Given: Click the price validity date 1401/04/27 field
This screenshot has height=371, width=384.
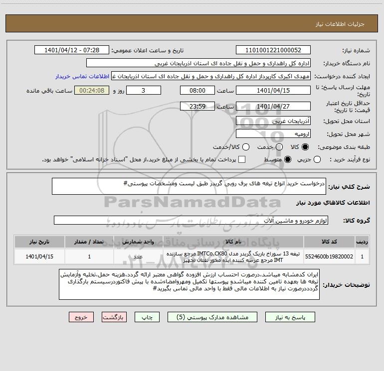Looking at the screenshot, I should click(273, 106).
